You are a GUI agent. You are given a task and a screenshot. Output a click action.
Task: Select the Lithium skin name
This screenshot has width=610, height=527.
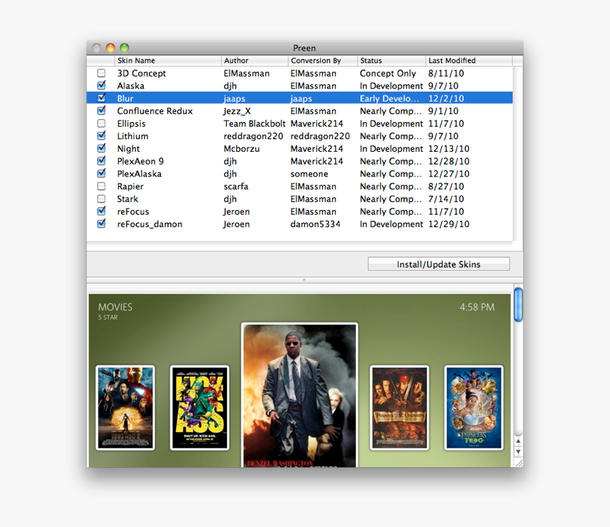(133, 136)
